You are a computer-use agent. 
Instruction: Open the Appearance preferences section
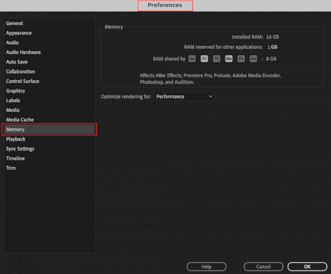19,33
